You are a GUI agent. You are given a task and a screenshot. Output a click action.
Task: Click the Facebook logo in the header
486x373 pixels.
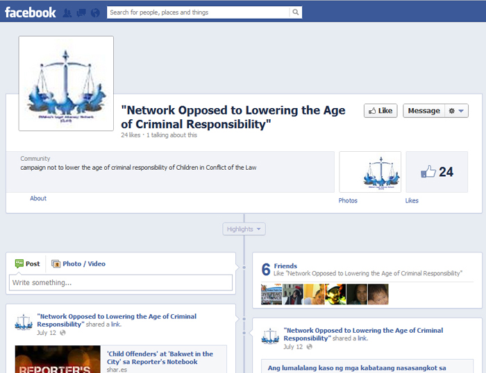pos(31,12)
